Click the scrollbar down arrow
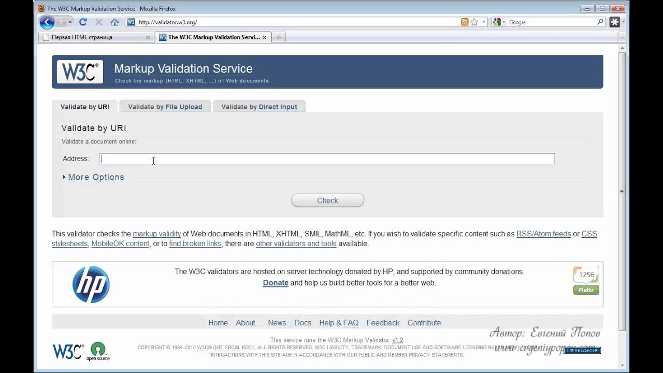The width and height of the screenshot is (663, 373). coord(622,364)
